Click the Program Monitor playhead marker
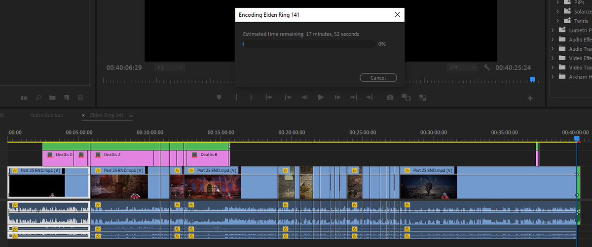 click(532, 79)
